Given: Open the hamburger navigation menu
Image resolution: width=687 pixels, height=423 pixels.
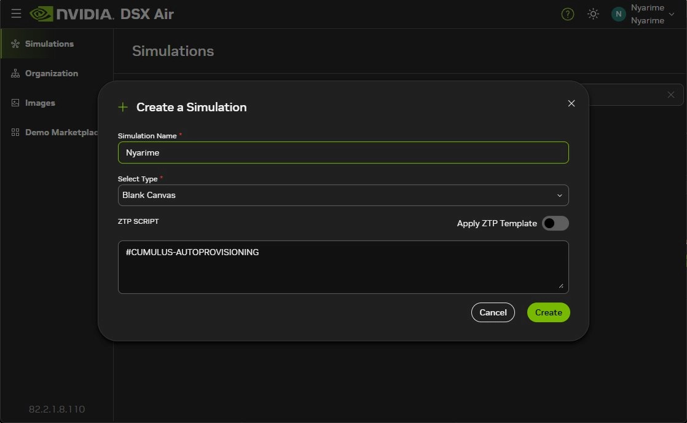Looking at the screenshot, I should tap(16, 14).
